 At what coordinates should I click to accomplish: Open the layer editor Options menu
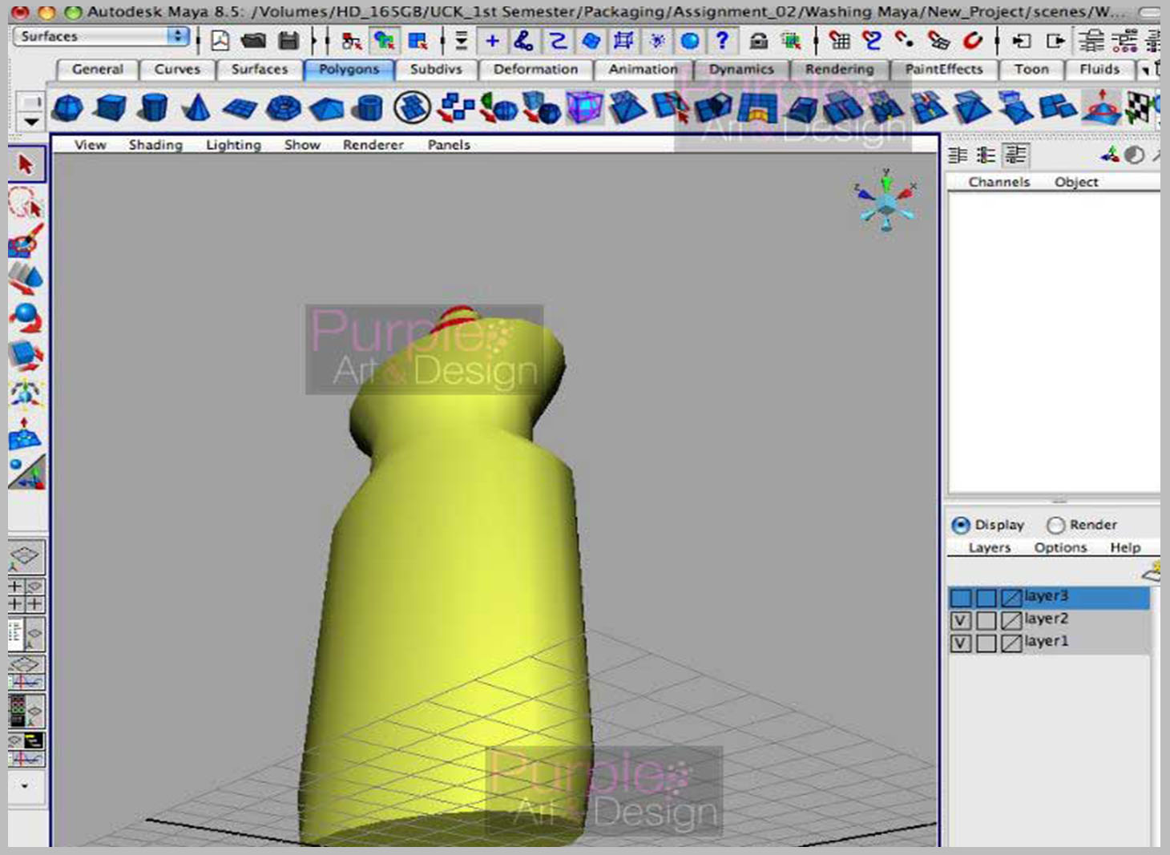pos(1059,548)
